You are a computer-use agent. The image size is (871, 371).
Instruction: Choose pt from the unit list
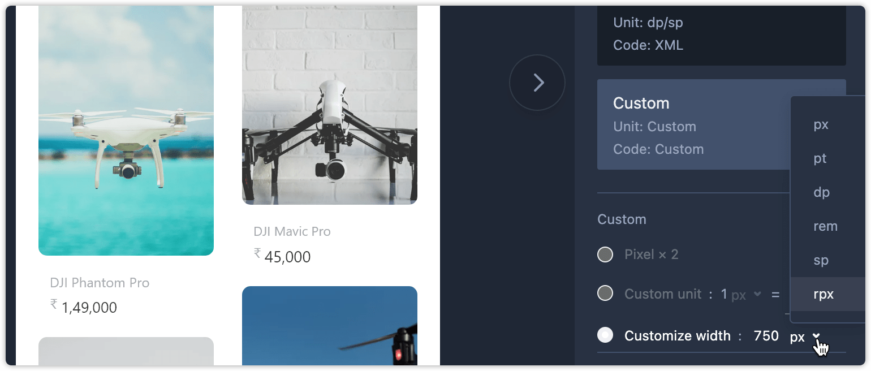pos(827,158)
